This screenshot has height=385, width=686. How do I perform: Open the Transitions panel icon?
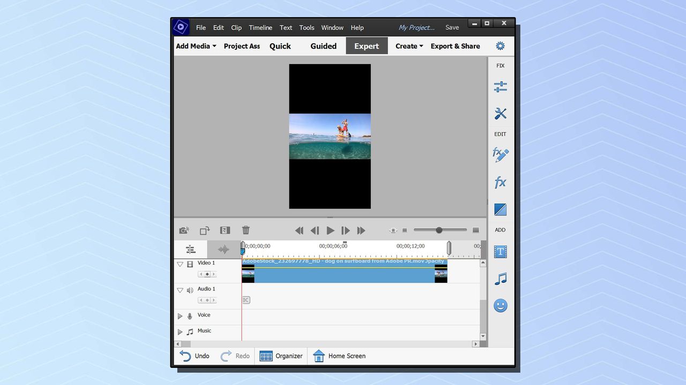click(x=500, y=210)
